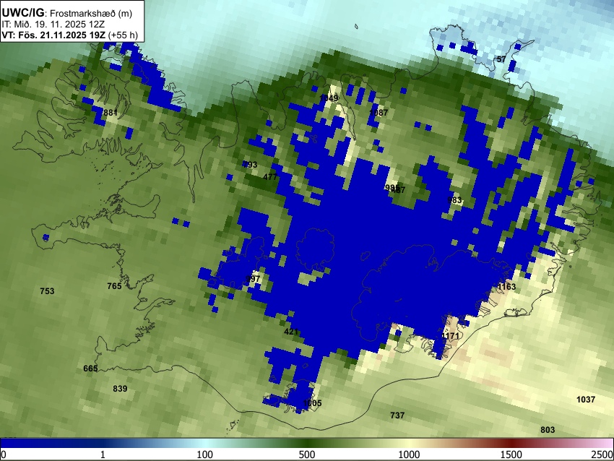Click the 'IT: Mið. 19. 11. 2025 12Z' line
The image size is (614, 461).
tap(53, 25)
